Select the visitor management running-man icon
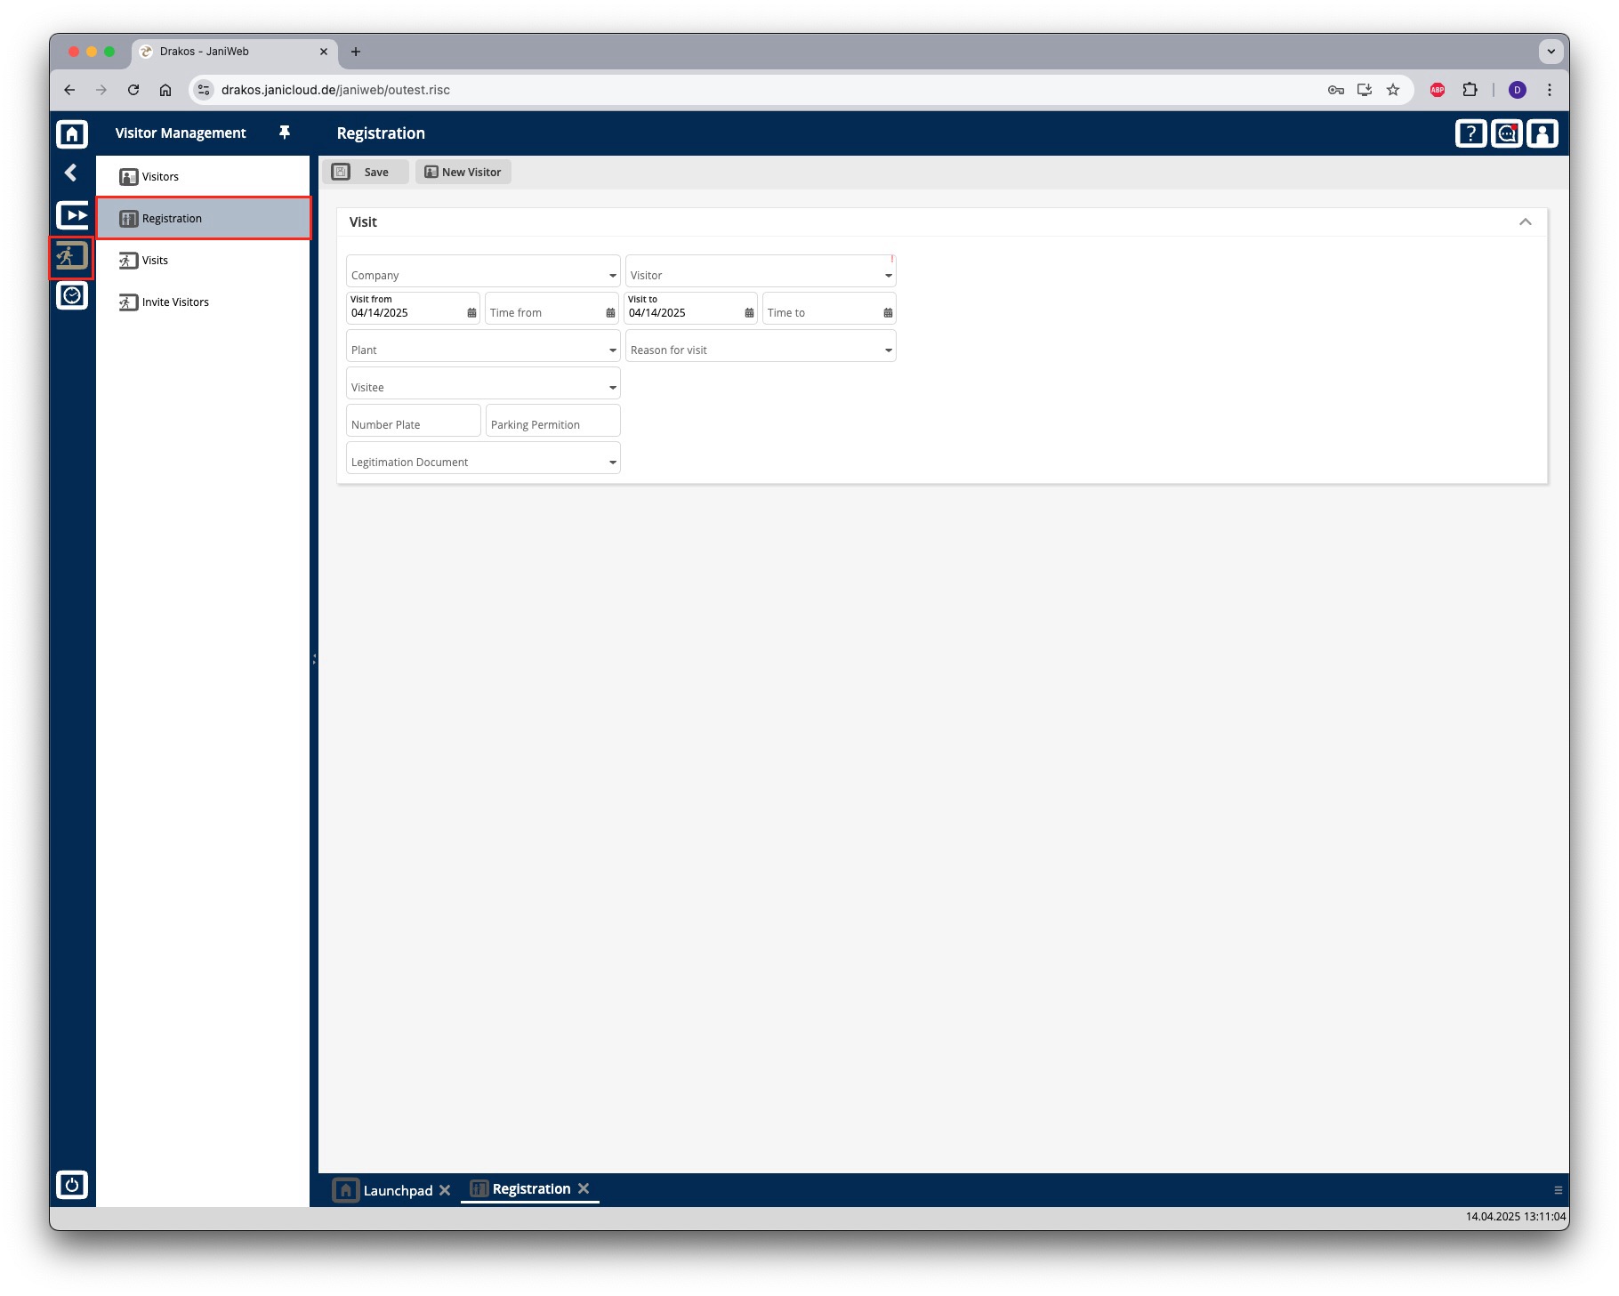This screenshot has width=1619, height=1296. [72, 257]
